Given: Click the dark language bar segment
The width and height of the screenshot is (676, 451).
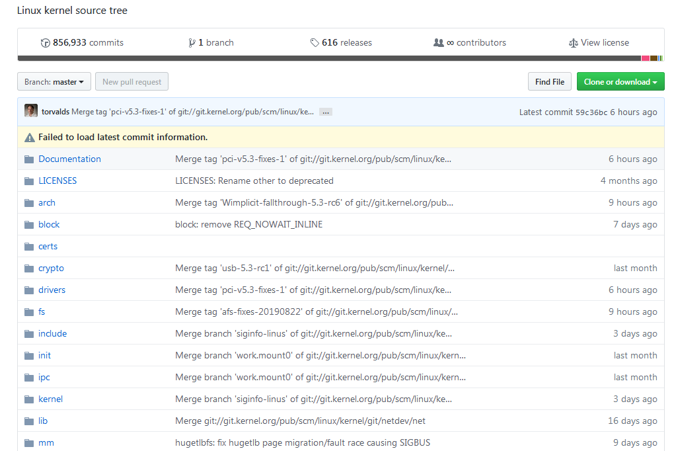Looking at the screenshot, I should (329, 58).
